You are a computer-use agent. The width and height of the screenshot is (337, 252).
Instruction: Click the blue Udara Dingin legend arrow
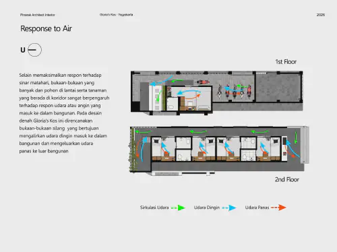coord(229,208)
